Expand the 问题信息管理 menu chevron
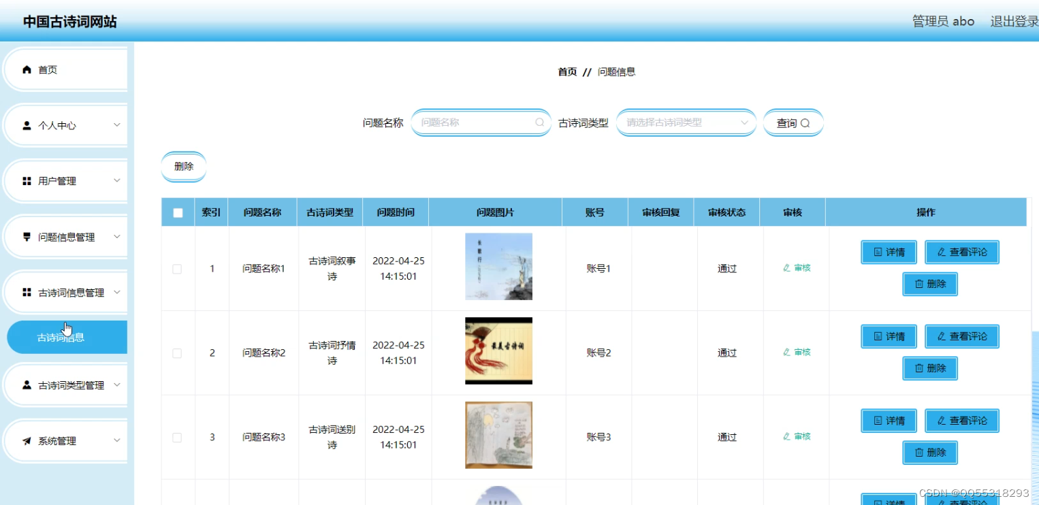This screenshot has height=505, width=1039. click(x=116, y=237)
